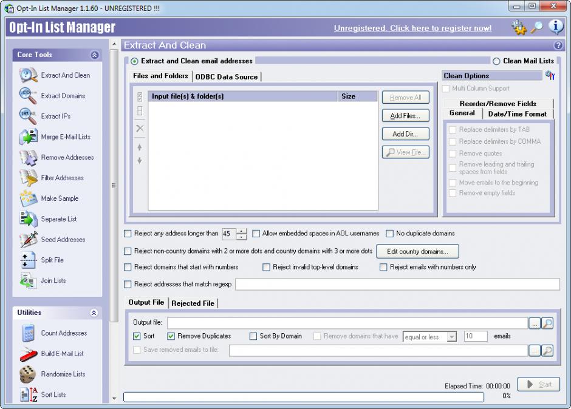The height and width of the screenshot is (409, 571).
Task: Click the Add Files button
Action: pos(405,116)
